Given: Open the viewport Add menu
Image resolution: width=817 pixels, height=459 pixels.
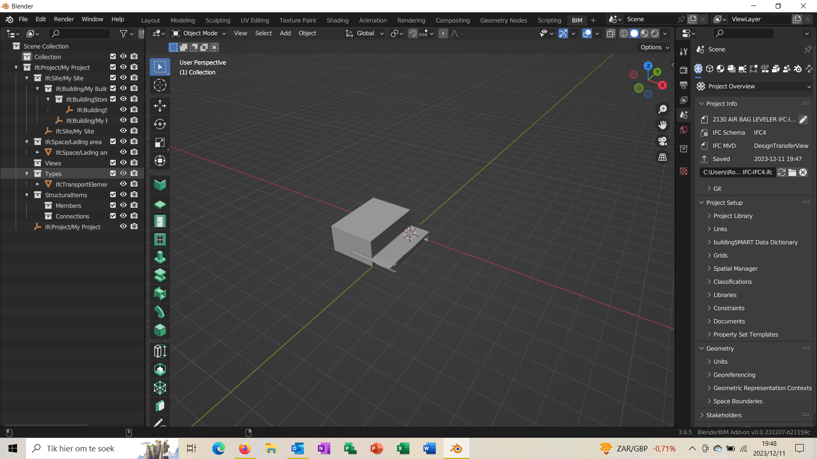Looking at the screenshot, I should click(x=285, y=33).
